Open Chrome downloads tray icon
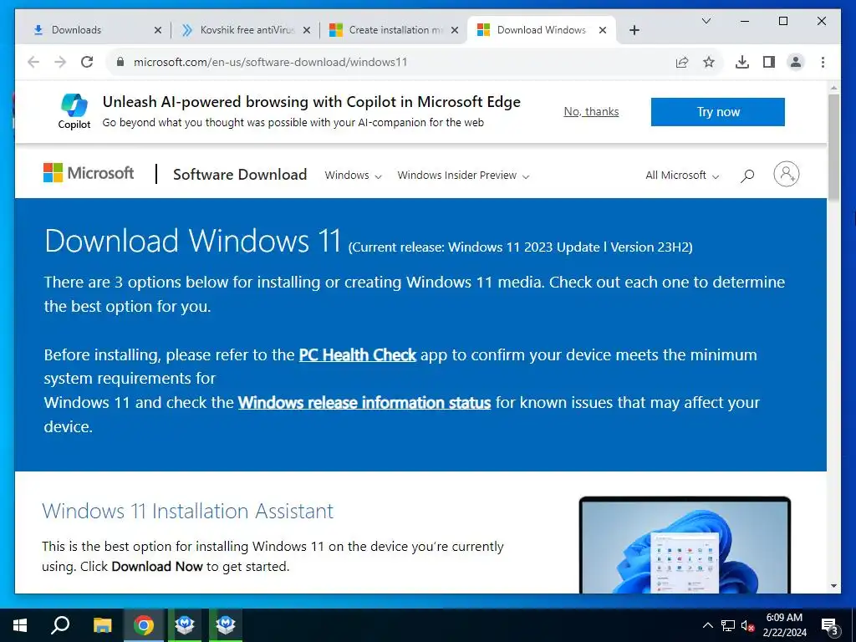Image resolution: width=856 pixels, height=642 pixels. coord(742,62)
